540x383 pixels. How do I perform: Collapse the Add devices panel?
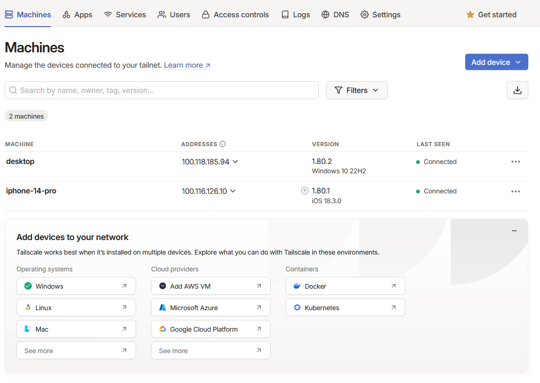click(514, 231)
